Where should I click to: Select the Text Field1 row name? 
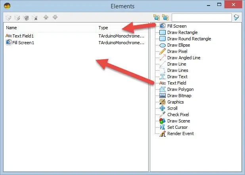(x=23, y=36)
